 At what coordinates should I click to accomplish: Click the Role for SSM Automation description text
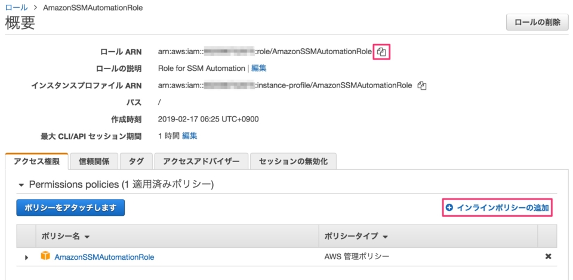pos(201,68)
